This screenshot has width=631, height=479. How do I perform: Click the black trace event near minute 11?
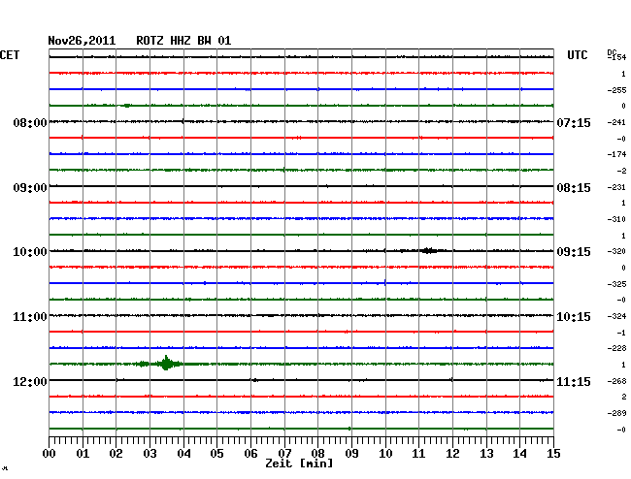429,251
